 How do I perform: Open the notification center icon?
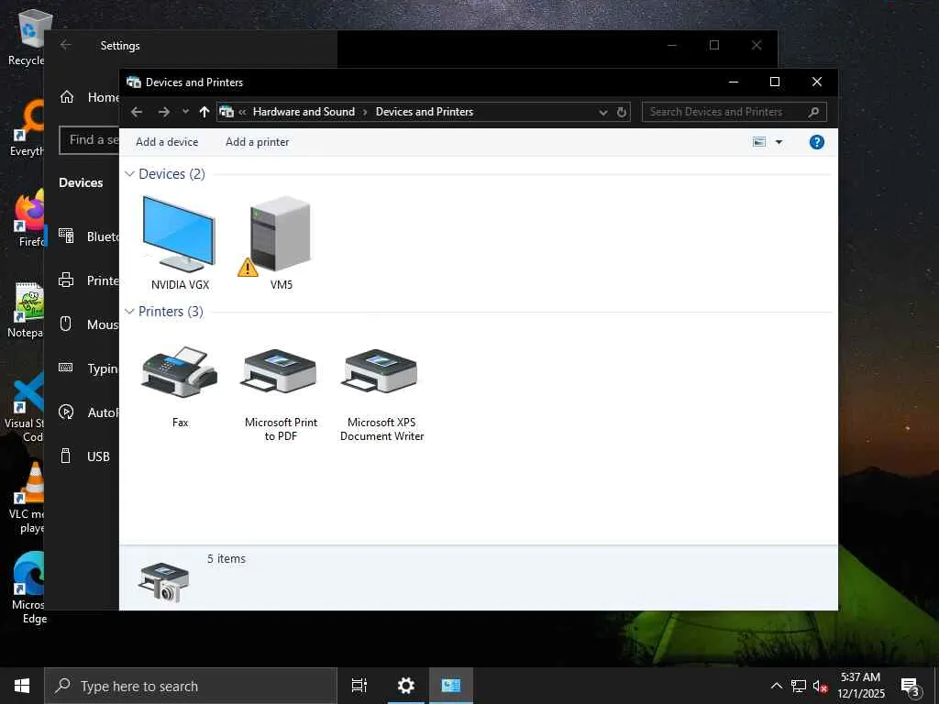tap(911, 687)
